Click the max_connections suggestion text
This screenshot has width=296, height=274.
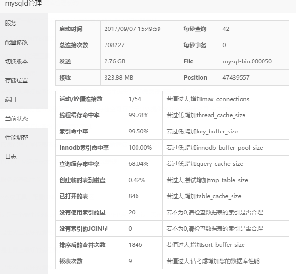click(x=208, y=99)
